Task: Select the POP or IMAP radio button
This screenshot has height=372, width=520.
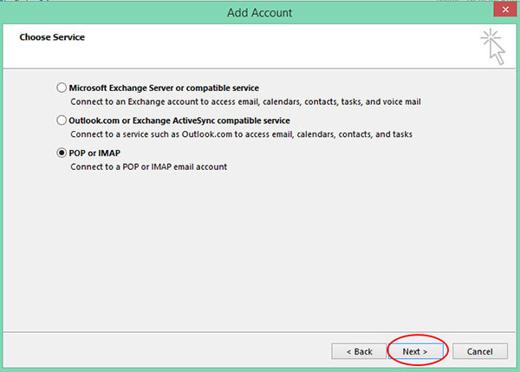Action: (x=62, y=153)
